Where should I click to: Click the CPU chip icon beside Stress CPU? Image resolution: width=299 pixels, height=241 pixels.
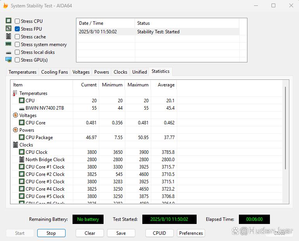[9, 21]
